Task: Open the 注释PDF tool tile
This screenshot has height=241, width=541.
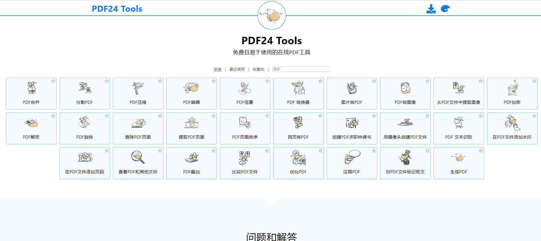Action: click(x=352, y=163)
